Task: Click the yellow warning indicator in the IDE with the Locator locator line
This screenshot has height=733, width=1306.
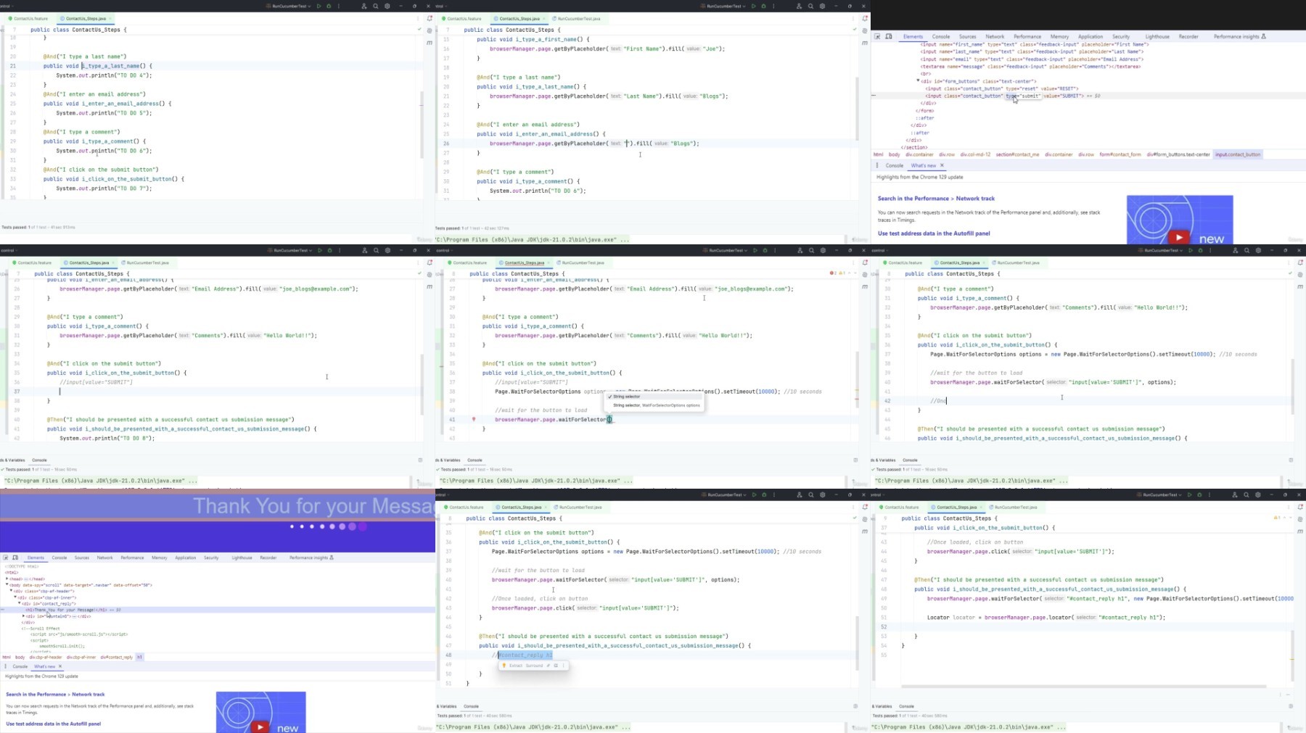Action: pyautogui.click(x=1278, y=518)
